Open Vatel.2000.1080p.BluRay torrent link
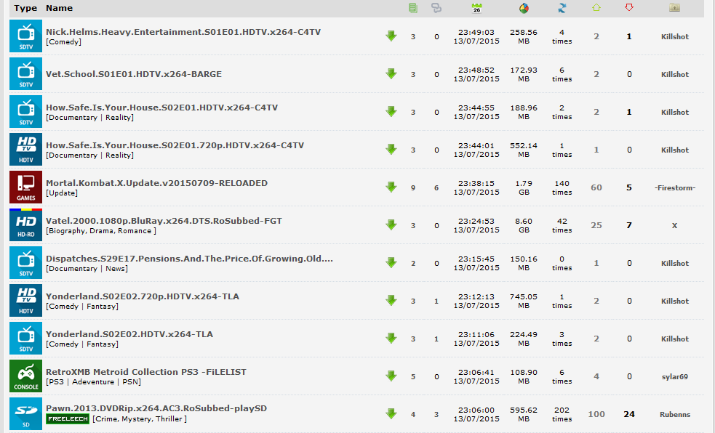The height and width of the screenshot is (433, 715). click(164, 221)
